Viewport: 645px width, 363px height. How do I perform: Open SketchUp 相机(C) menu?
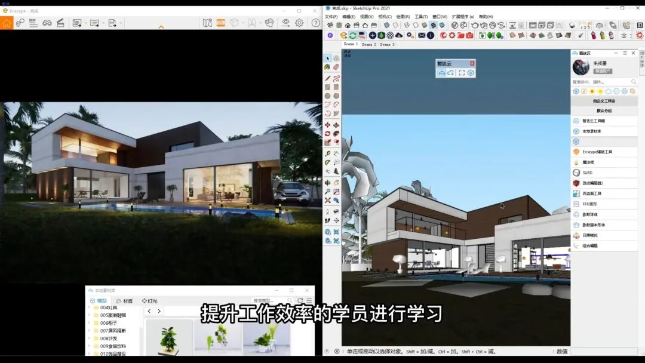click(385, 17)
